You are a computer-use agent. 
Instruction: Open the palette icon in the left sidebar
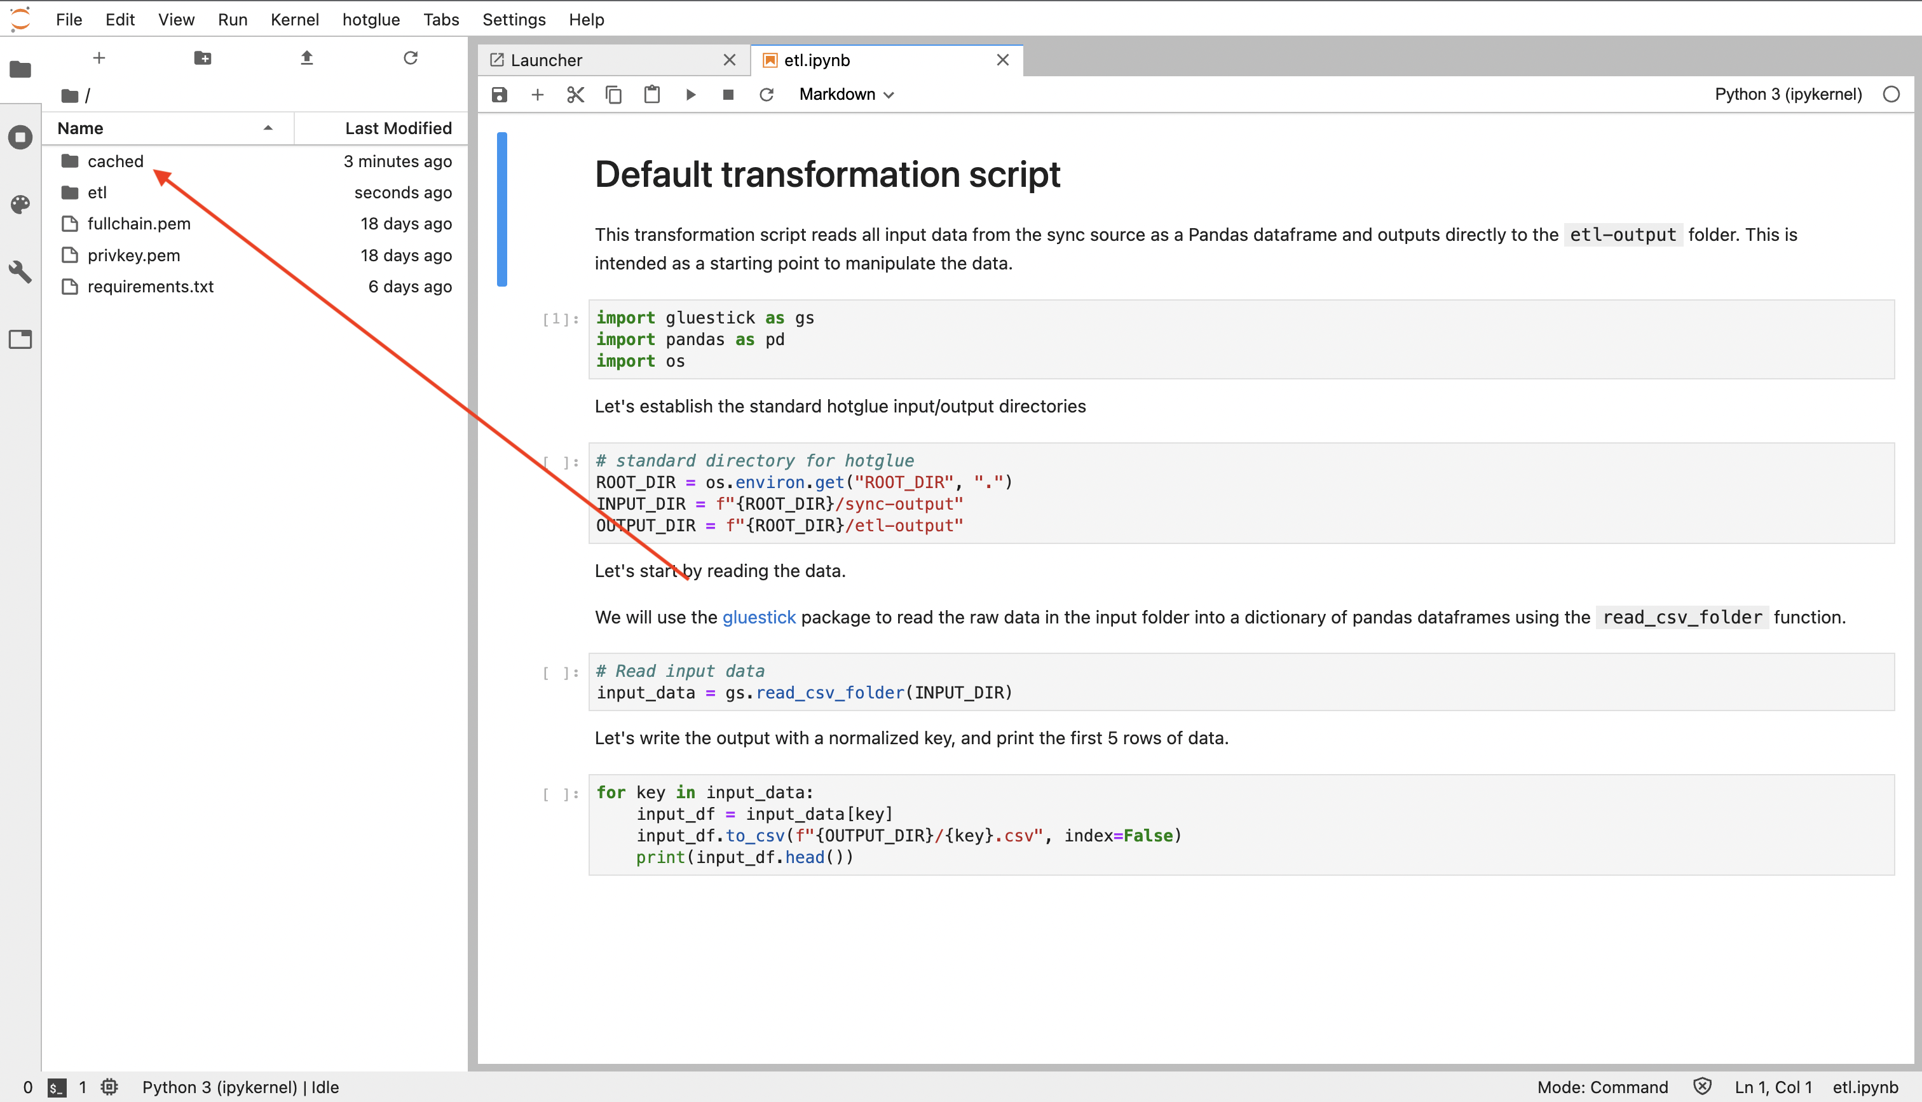[20, 205]
